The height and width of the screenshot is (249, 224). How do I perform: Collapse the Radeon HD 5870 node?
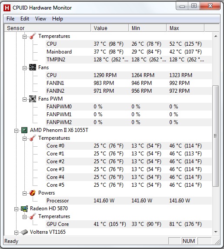click(x=17, y=209)
